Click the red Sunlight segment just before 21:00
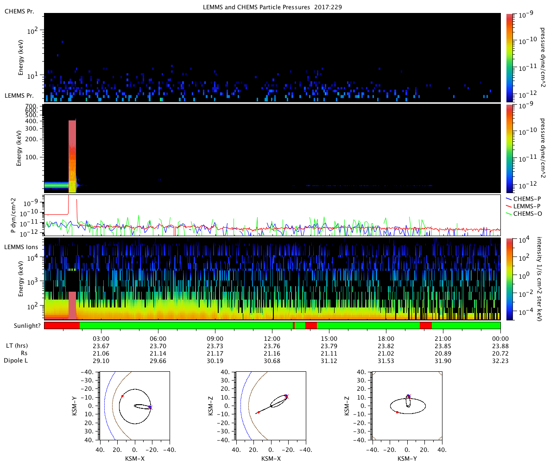 [x=425, y=325]
